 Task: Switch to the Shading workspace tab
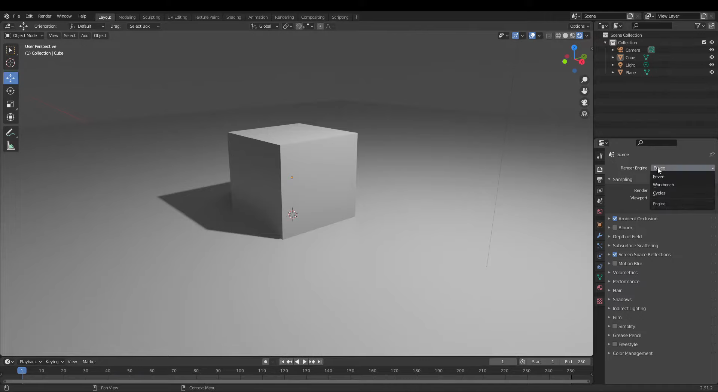pyautogui.click(x=233, y=17)
